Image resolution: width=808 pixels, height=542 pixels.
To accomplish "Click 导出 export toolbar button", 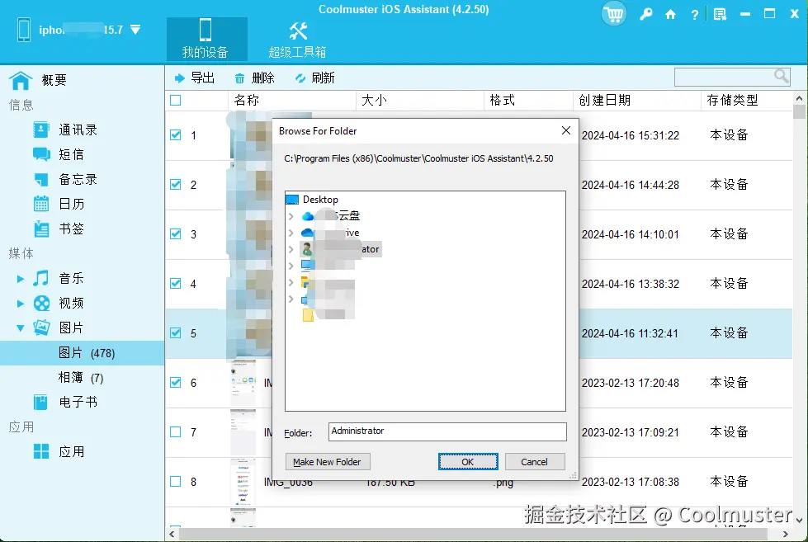I will point(194,78).
